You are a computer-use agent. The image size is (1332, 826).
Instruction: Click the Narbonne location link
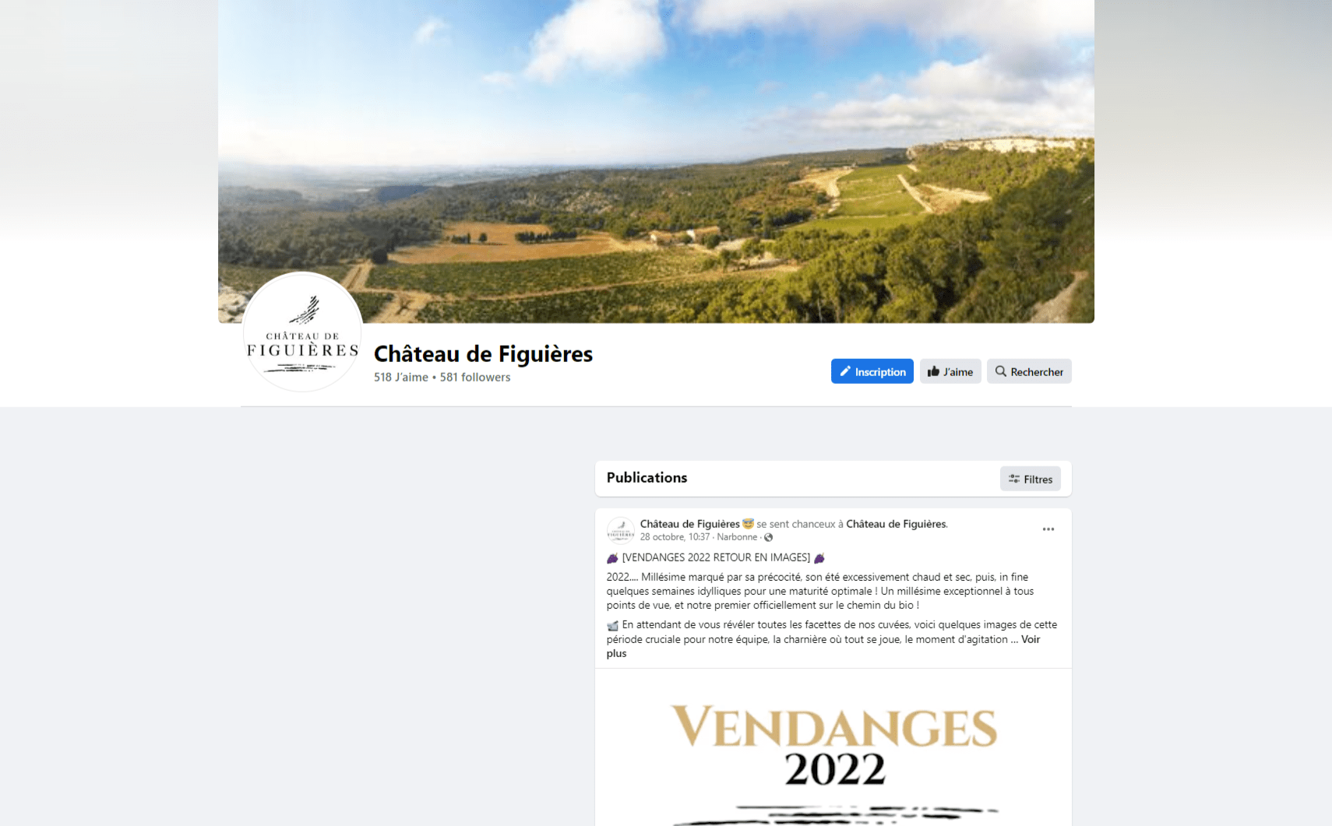click(737, 537)
